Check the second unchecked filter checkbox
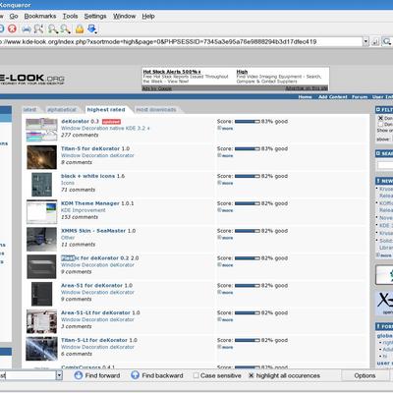The image size is (393, 393). (380, 125)
